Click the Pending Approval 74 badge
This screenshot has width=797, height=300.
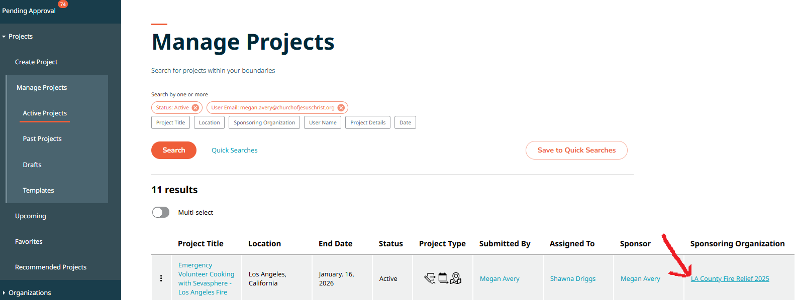coord(63,4)
